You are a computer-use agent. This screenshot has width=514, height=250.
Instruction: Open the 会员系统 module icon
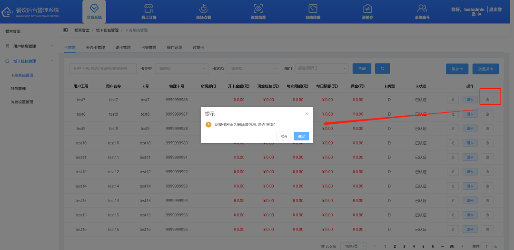coord(94,9)
